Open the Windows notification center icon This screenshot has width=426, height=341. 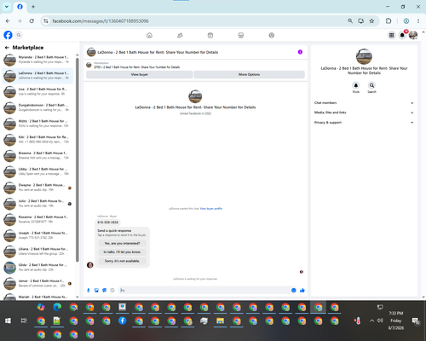click(416, 321)
